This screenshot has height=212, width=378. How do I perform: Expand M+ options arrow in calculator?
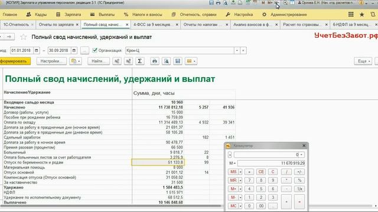point(240,189)
